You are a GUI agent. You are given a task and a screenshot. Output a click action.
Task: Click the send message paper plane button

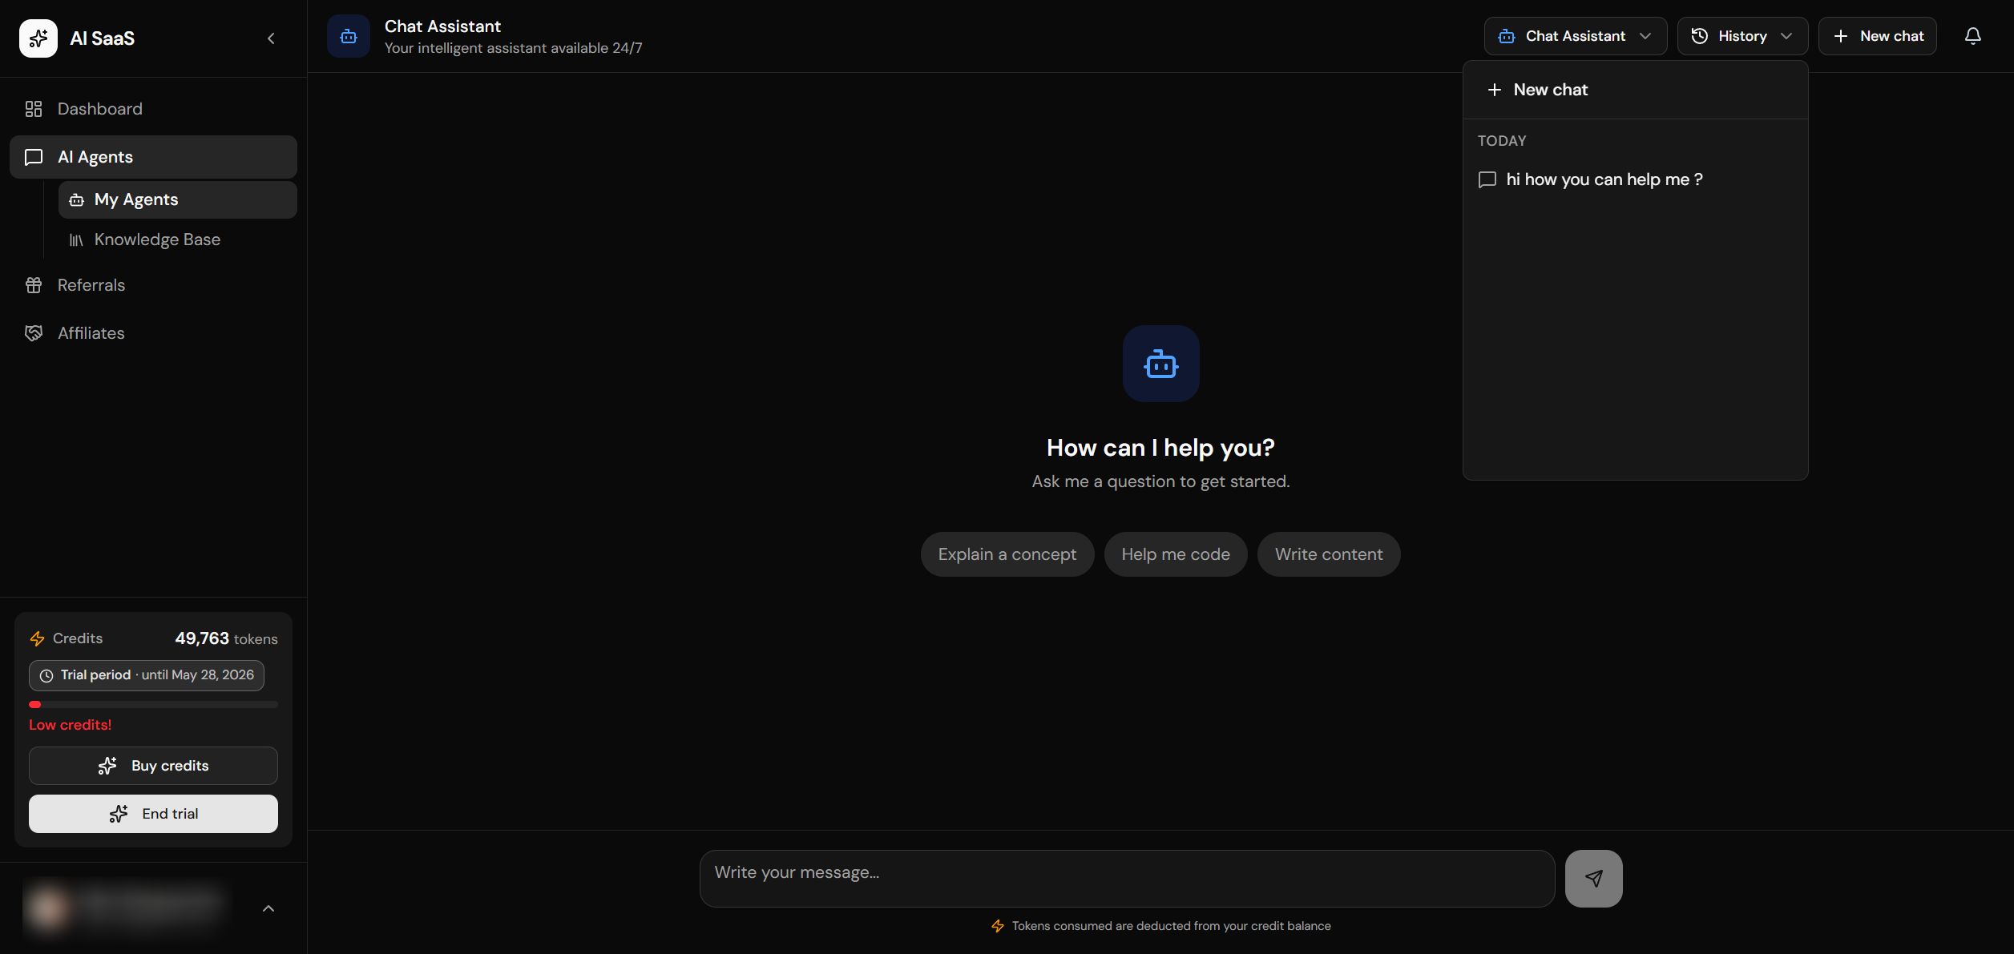point(1593,879)
